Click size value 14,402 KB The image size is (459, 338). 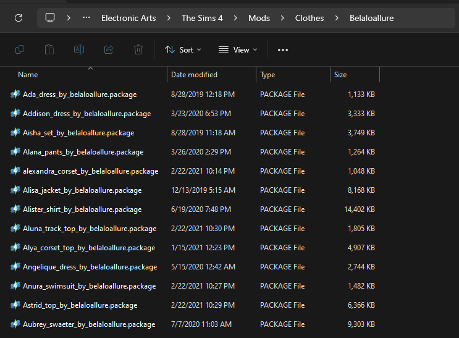(360, 209)
